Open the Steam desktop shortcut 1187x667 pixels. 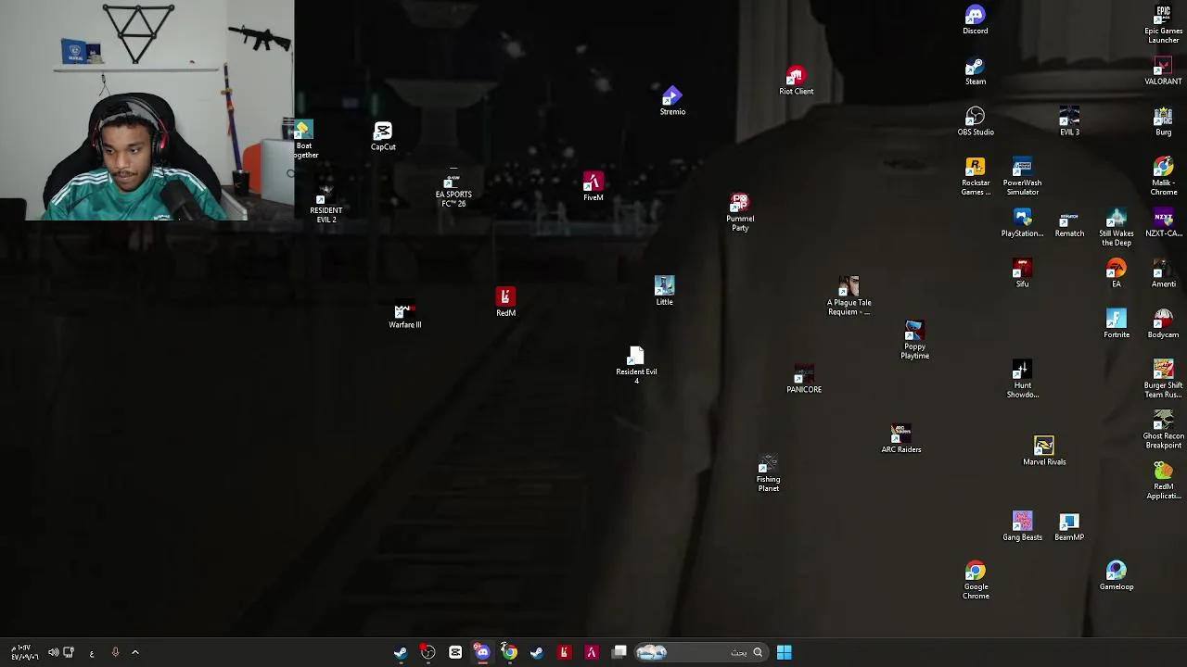click(x=975, y=71)
